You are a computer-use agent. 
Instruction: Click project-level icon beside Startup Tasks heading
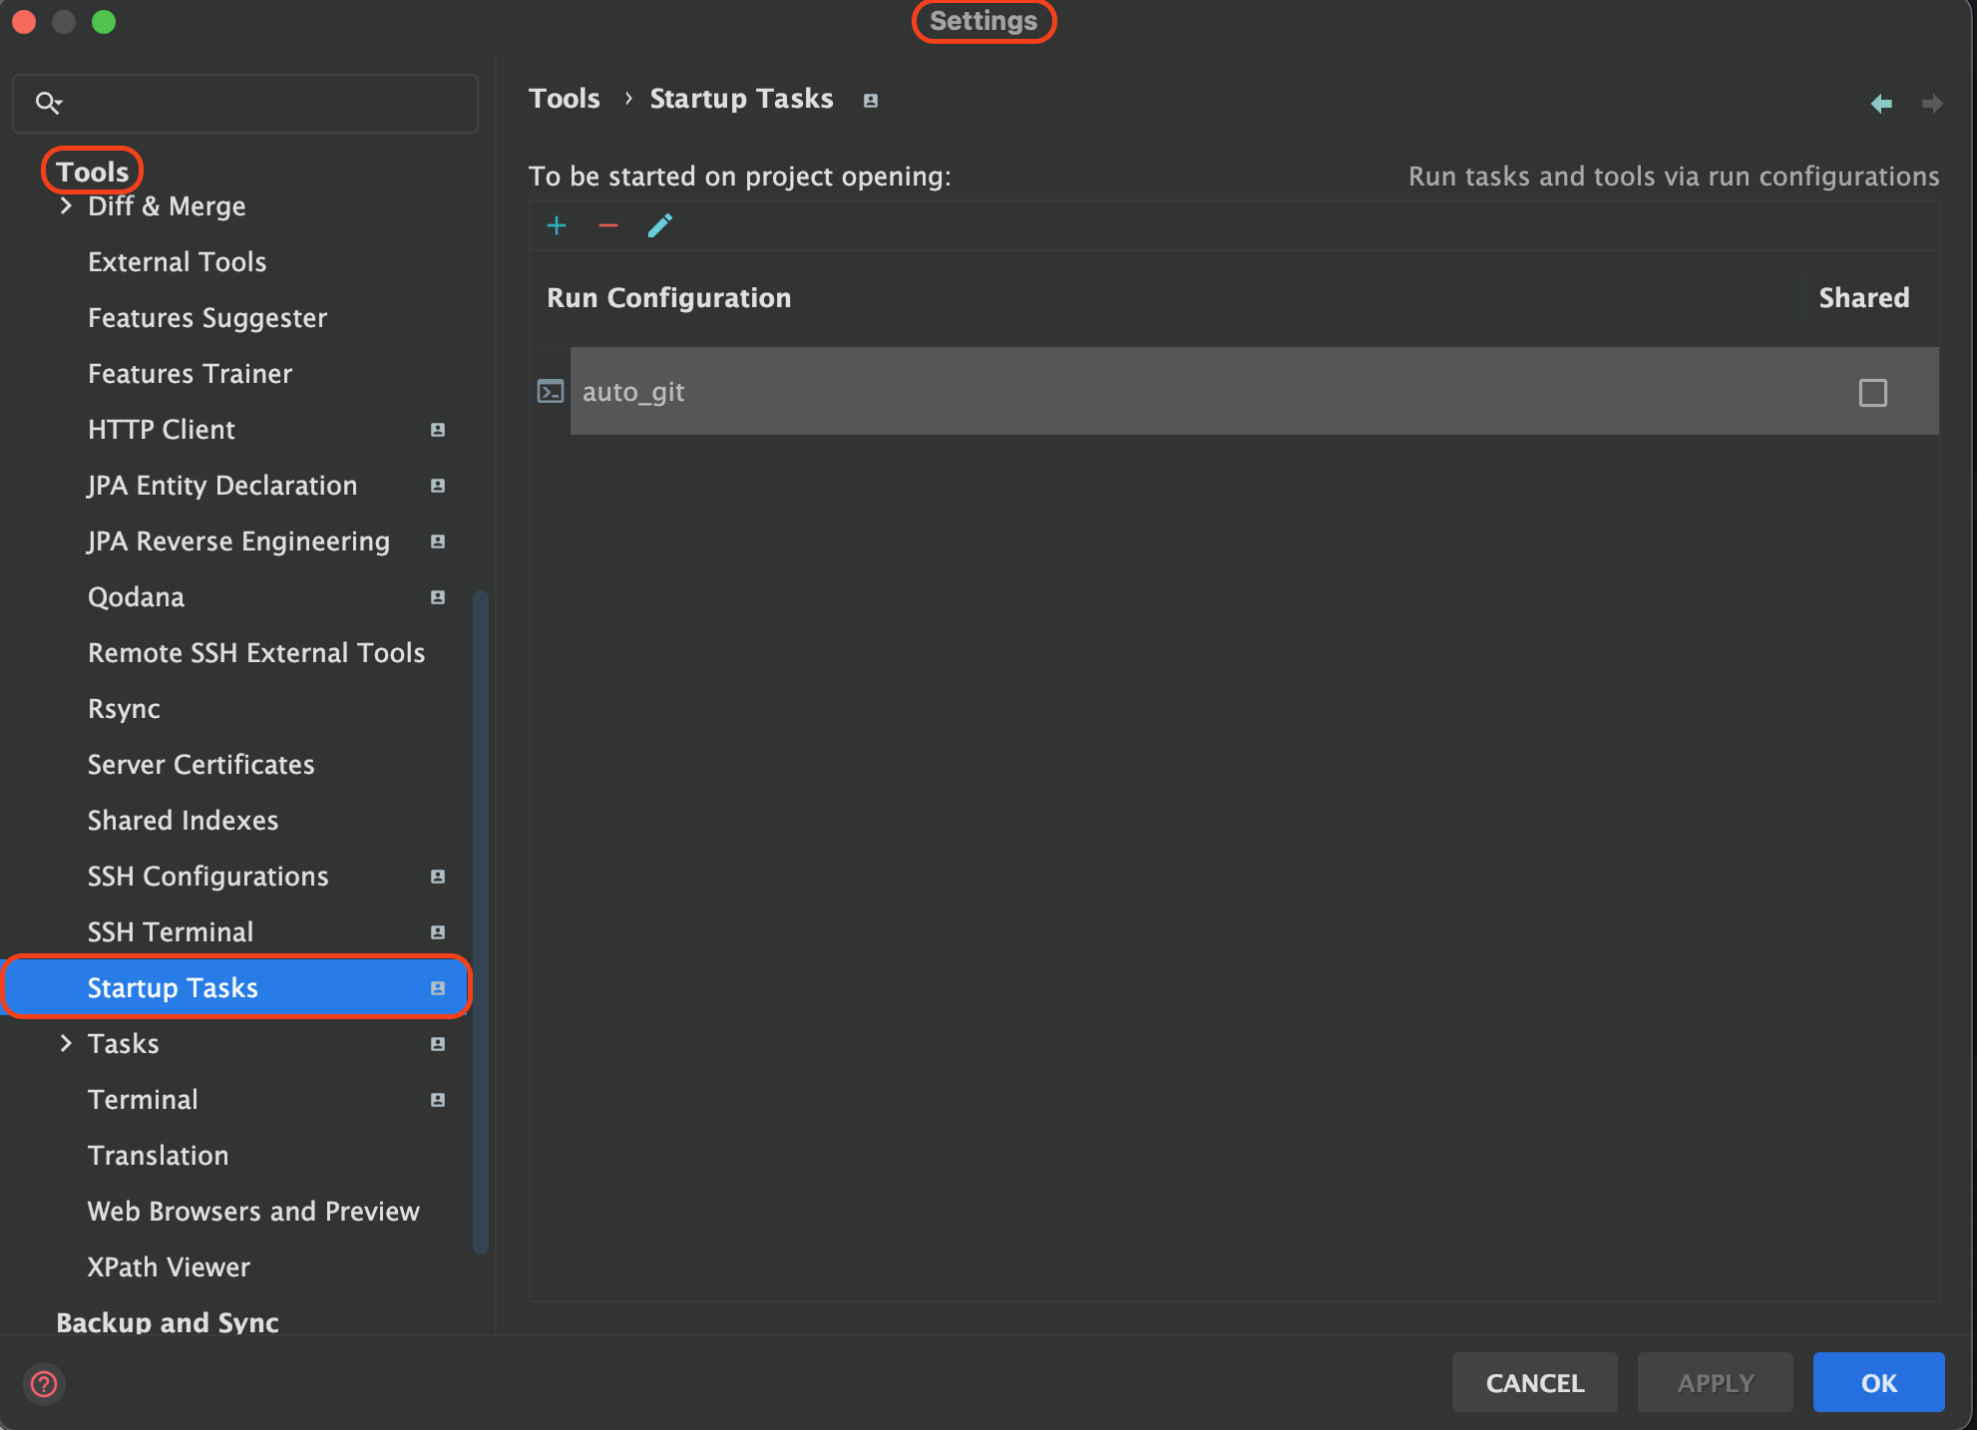(x=871, y=101)
